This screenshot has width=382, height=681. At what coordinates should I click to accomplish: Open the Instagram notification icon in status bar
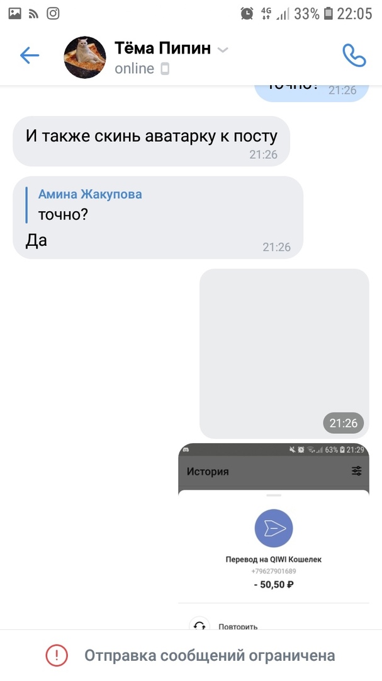click(53, 13)
